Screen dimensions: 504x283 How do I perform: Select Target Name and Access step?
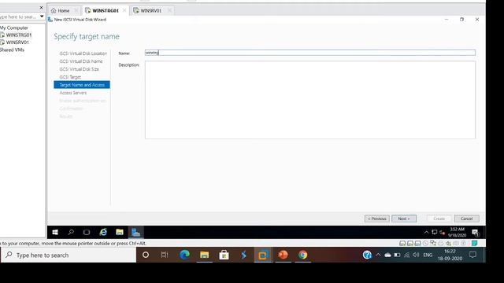(82, 85)
